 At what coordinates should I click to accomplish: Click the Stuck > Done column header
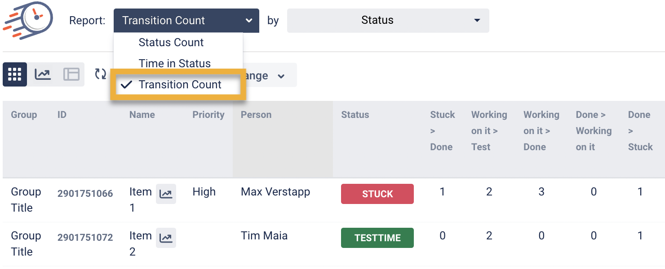tap(442, 131)
